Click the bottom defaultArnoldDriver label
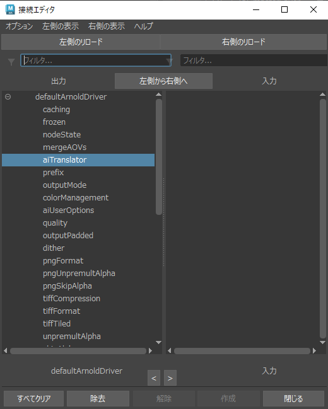 pyautogui.click(x=86, y=371)
